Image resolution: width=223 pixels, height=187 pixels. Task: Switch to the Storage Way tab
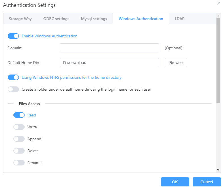[x=20, y=19]
